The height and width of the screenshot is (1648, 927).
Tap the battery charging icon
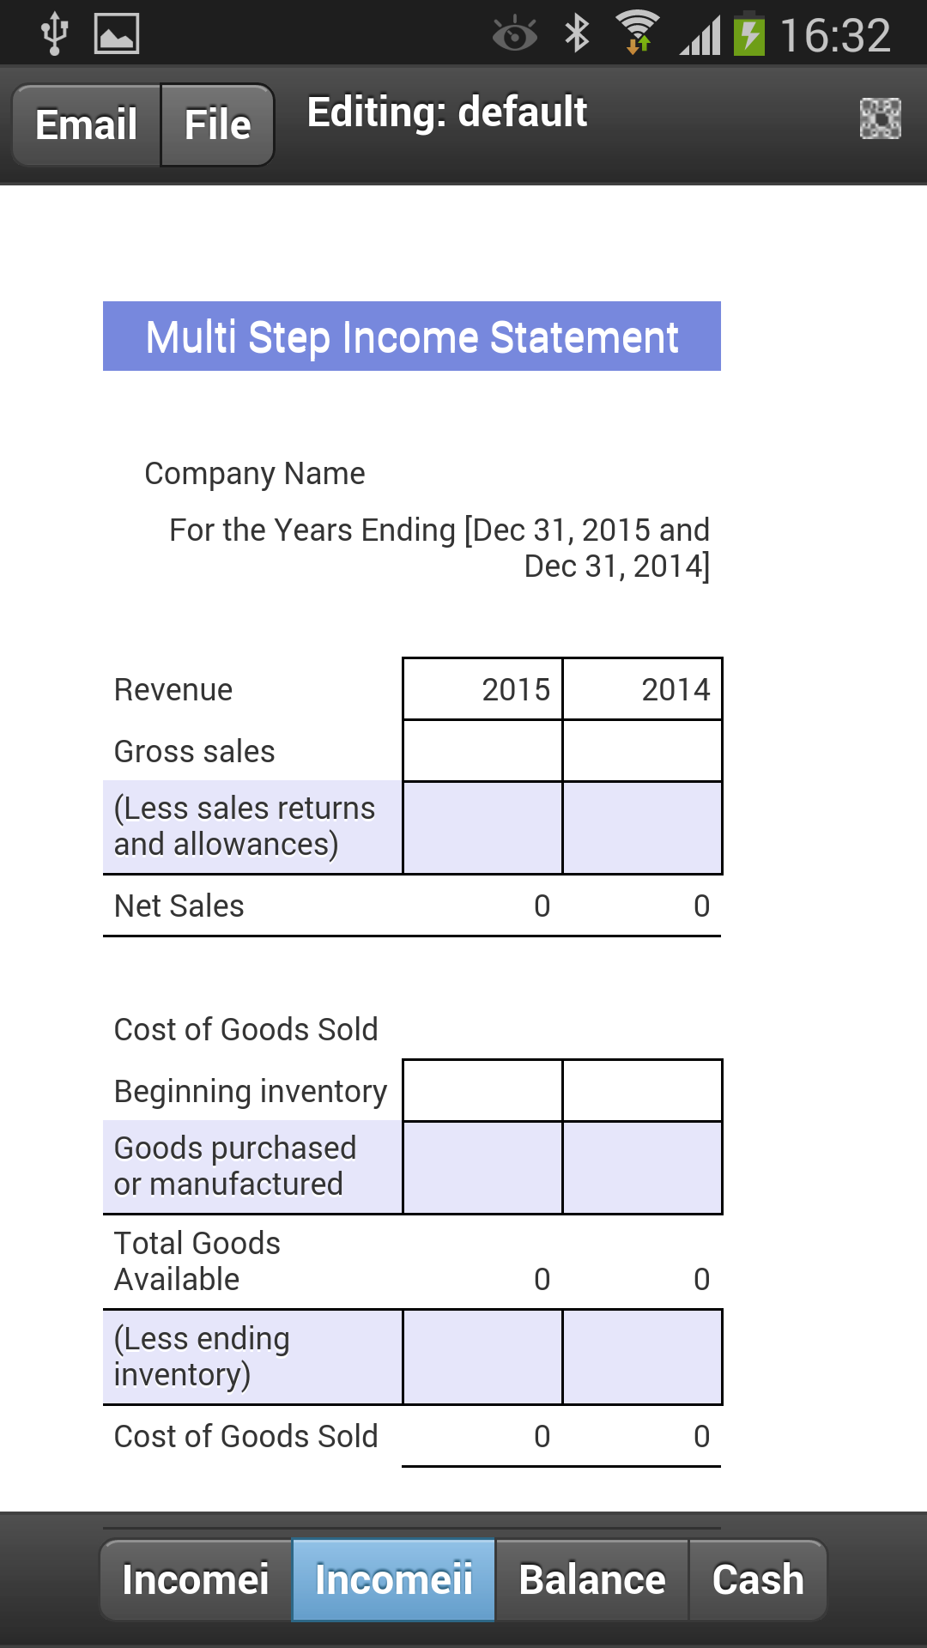749,34
